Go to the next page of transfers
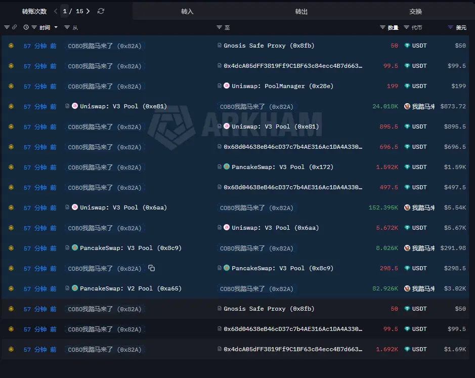Viewport: 475px width, 378px height. [x=89, y=11]
